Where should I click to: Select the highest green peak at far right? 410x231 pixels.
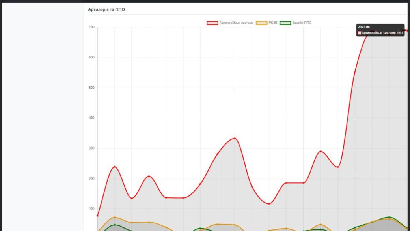coord(389,217)
